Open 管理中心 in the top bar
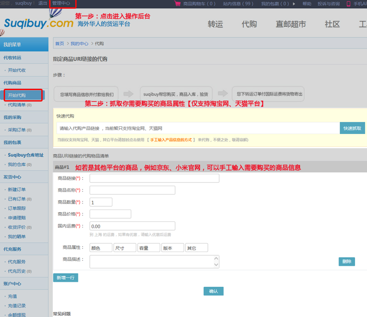The height and width of the screenshot is (317, 367). (61, 3)
